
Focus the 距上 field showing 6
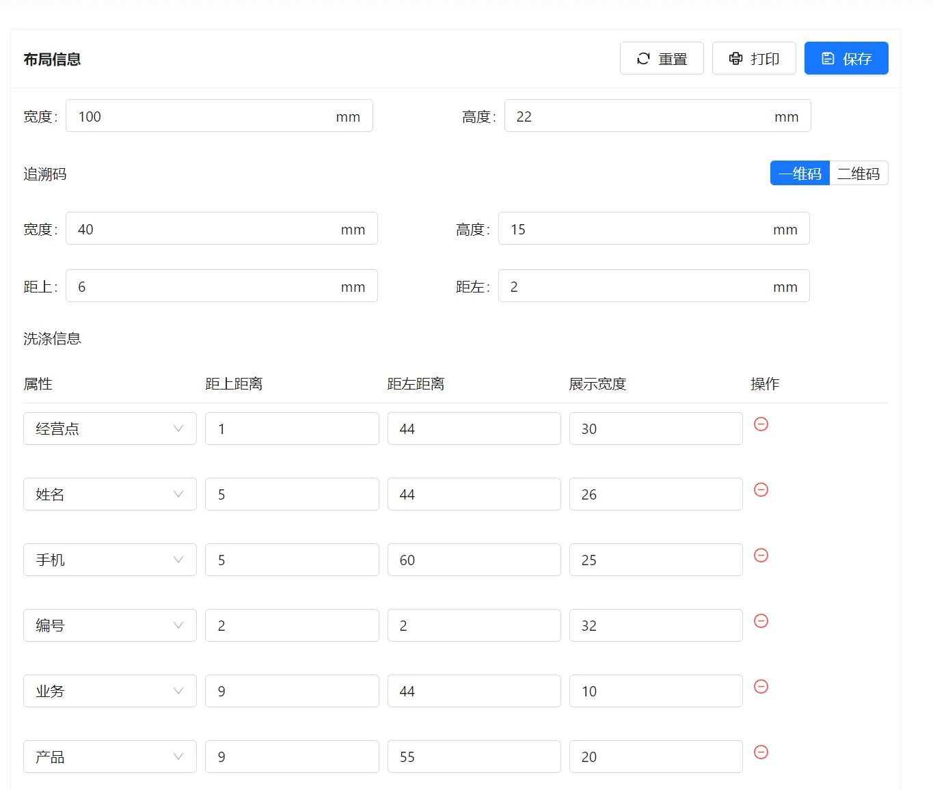[x=221, y=286]
